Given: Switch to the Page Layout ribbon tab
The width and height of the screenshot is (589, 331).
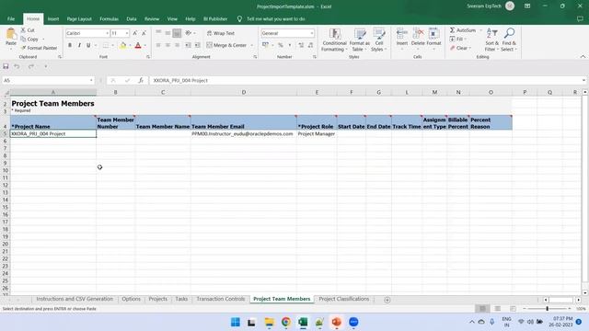Looking at the screenshot, I should [x=79, y=18].
